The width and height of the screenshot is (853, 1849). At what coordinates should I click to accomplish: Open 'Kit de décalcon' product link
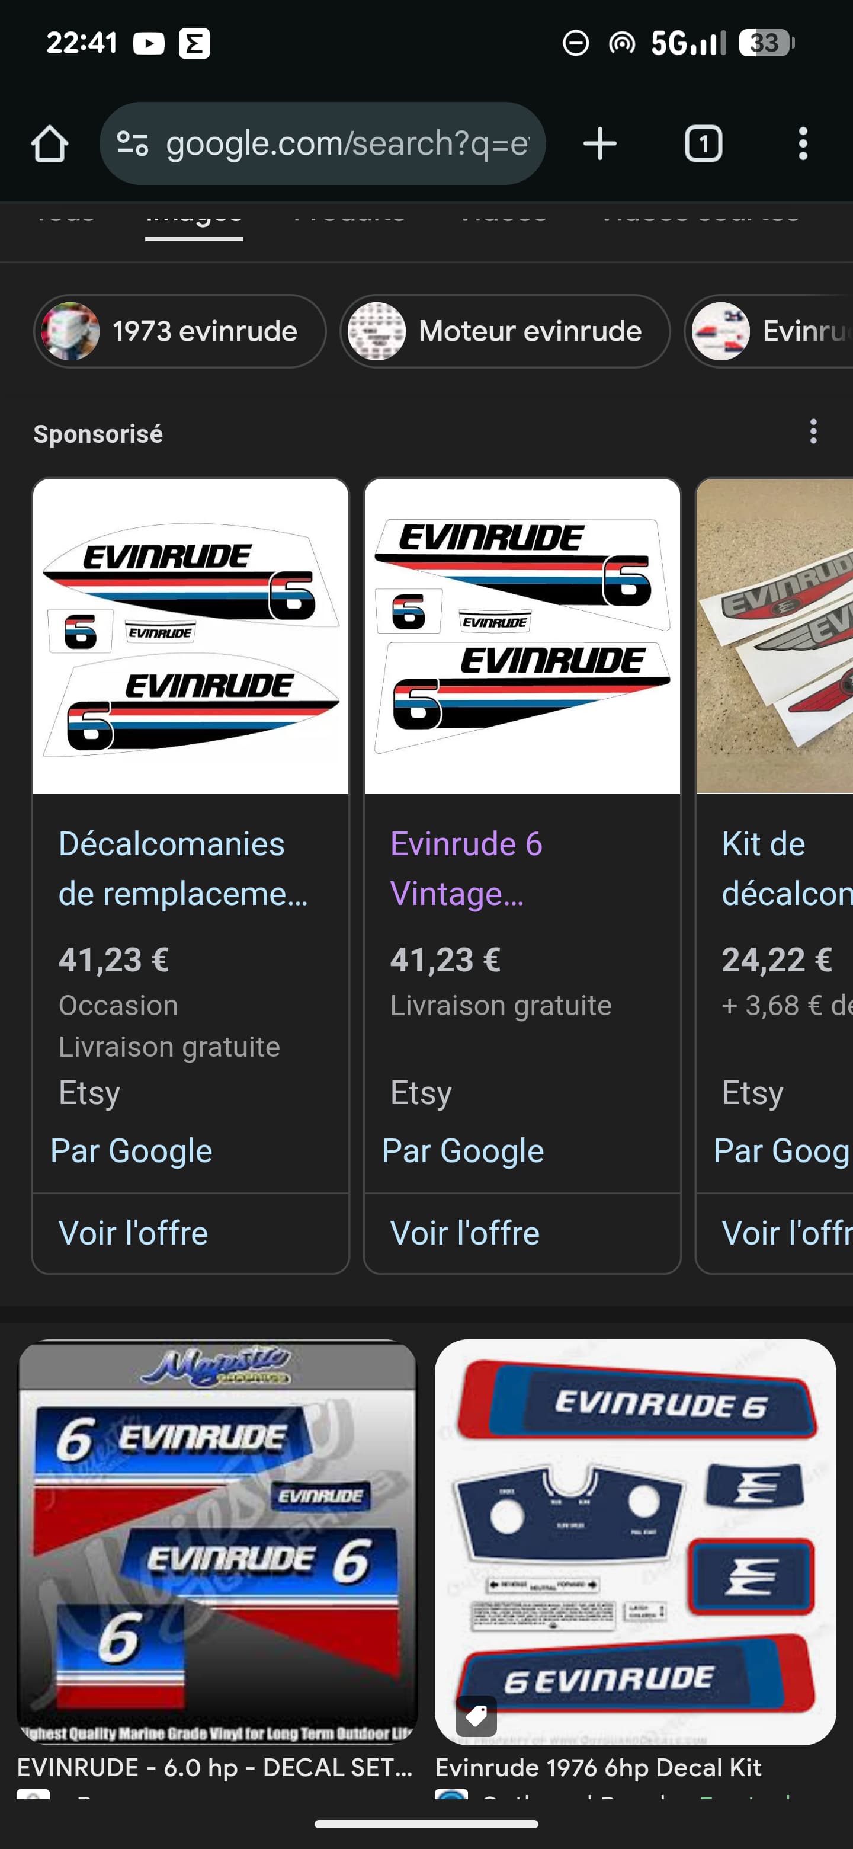point(787,869)
